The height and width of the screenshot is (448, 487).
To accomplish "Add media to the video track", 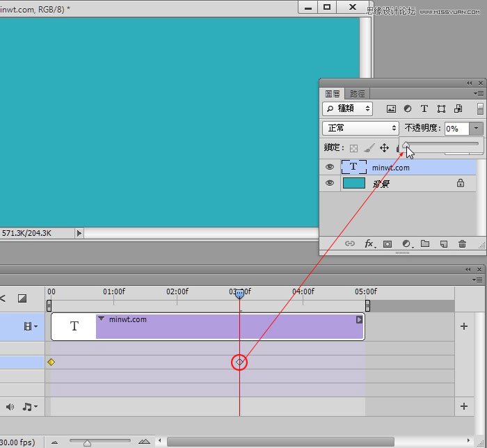I will point(464,326).
